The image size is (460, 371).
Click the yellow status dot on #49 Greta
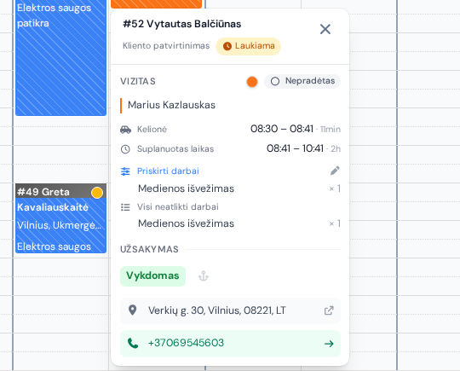(97, 193)
